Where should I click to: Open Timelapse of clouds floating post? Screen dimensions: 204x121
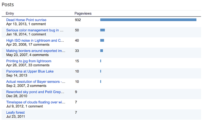click(x=36, y=102)
